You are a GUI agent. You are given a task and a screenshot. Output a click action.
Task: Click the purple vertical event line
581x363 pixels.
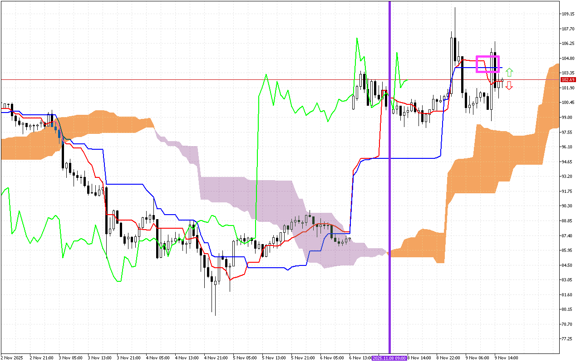[x=389, y=181]
